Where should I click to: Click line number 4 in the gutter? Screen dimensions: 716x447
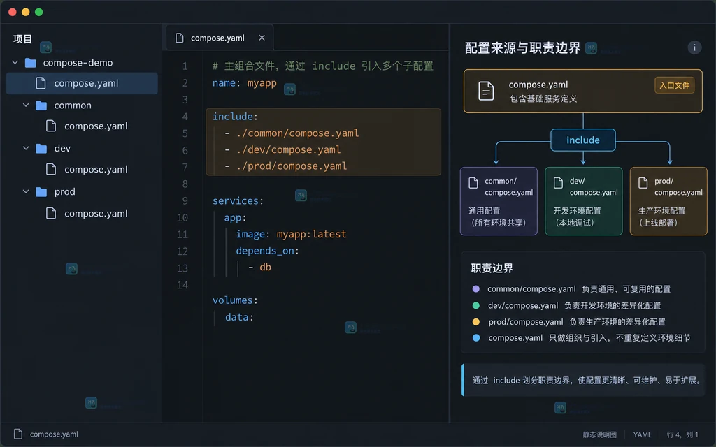click(185, 117)
